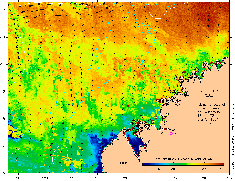Click the longitude label '120'
This screenshot has height=181, width=235.
45,178
